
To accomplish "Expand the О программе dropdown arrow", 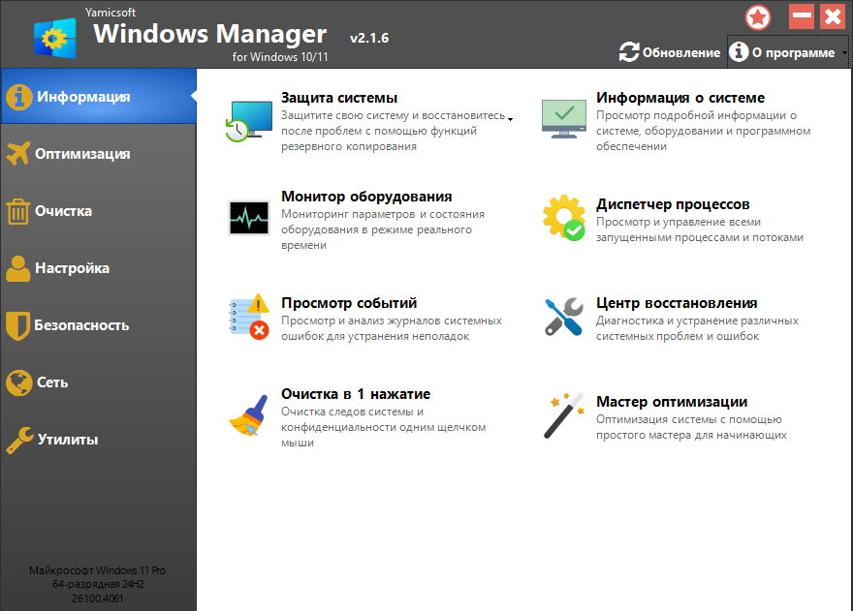I will point(843,52).
